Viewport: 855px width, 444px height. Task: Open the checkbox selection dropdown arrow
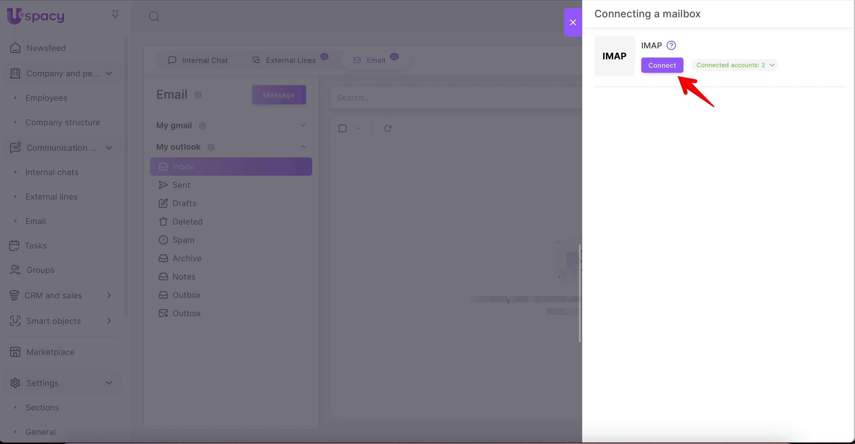358,128
